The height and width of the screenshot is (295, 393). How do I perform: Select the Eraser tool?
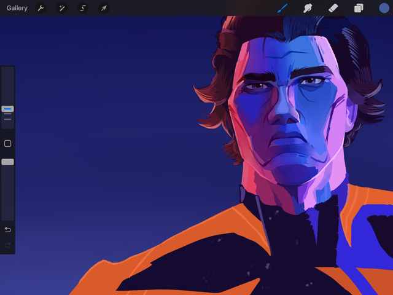pos(333,8)
